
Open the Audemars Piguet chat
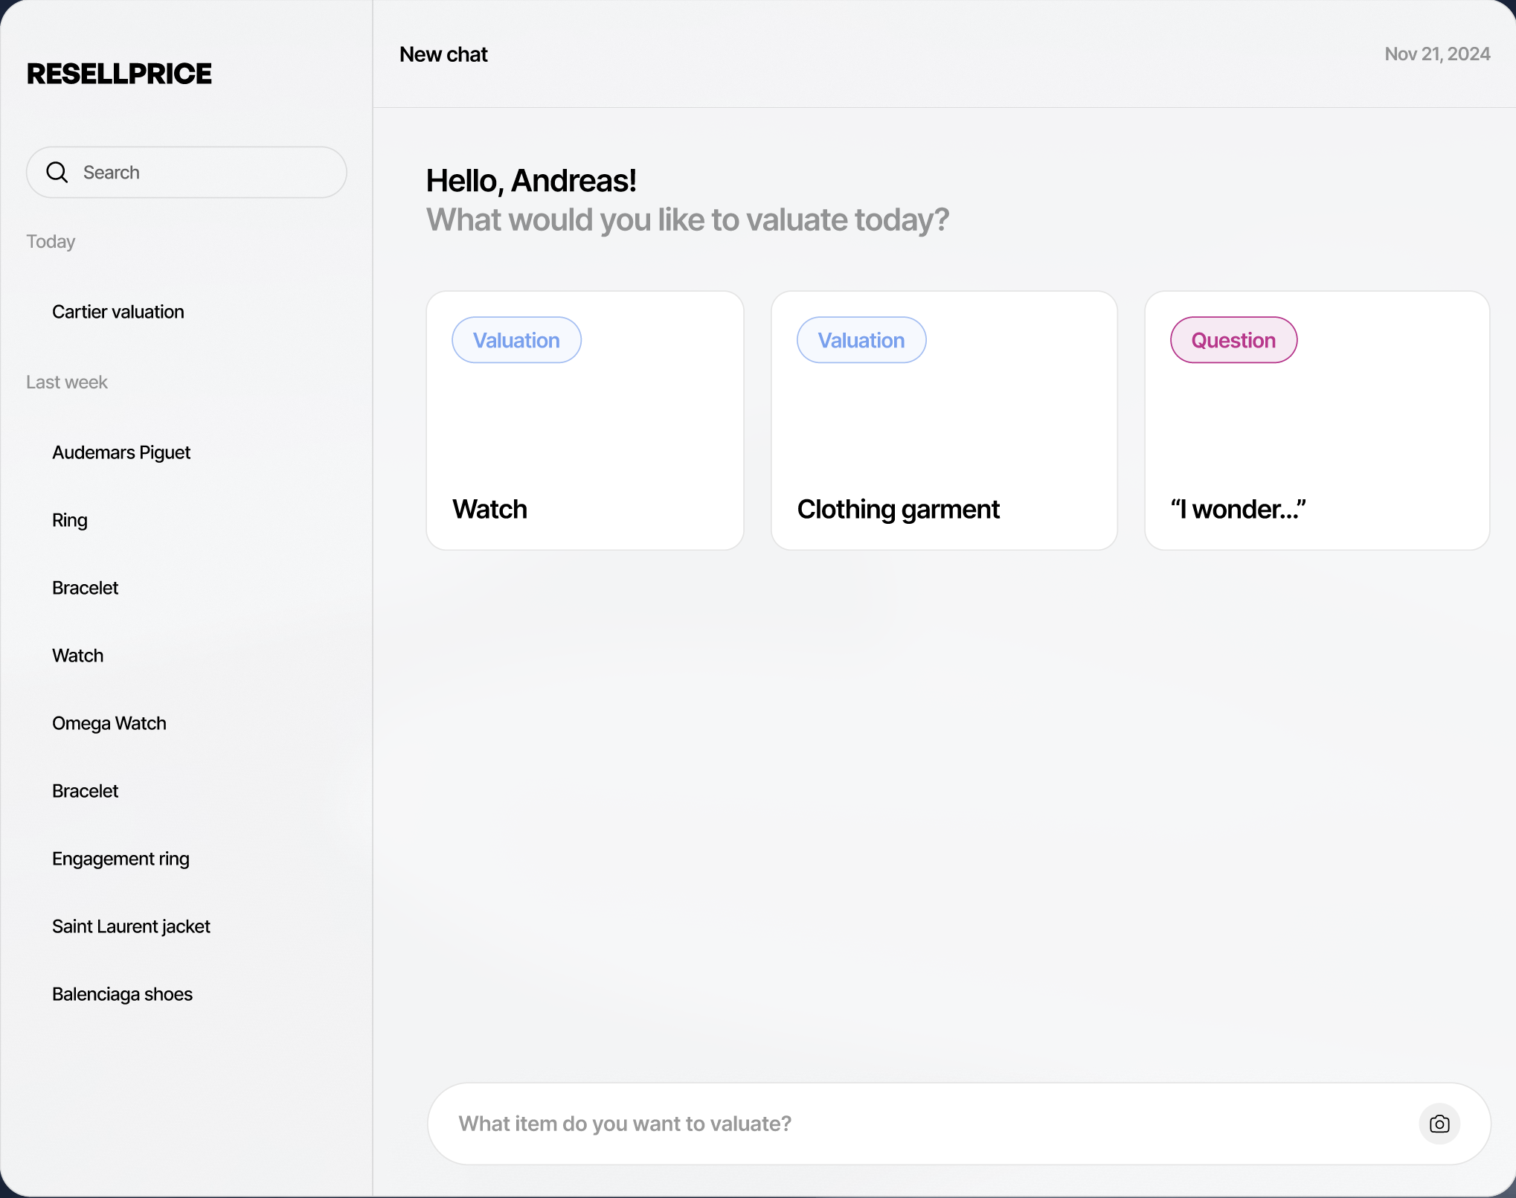(121, 452)
